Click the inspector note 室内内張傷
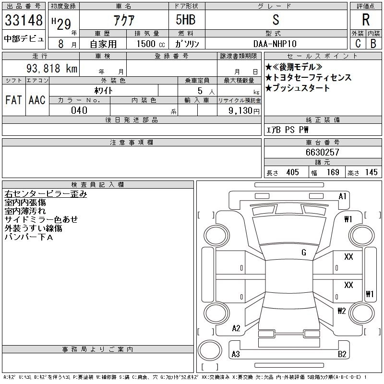 click(25, 203)
